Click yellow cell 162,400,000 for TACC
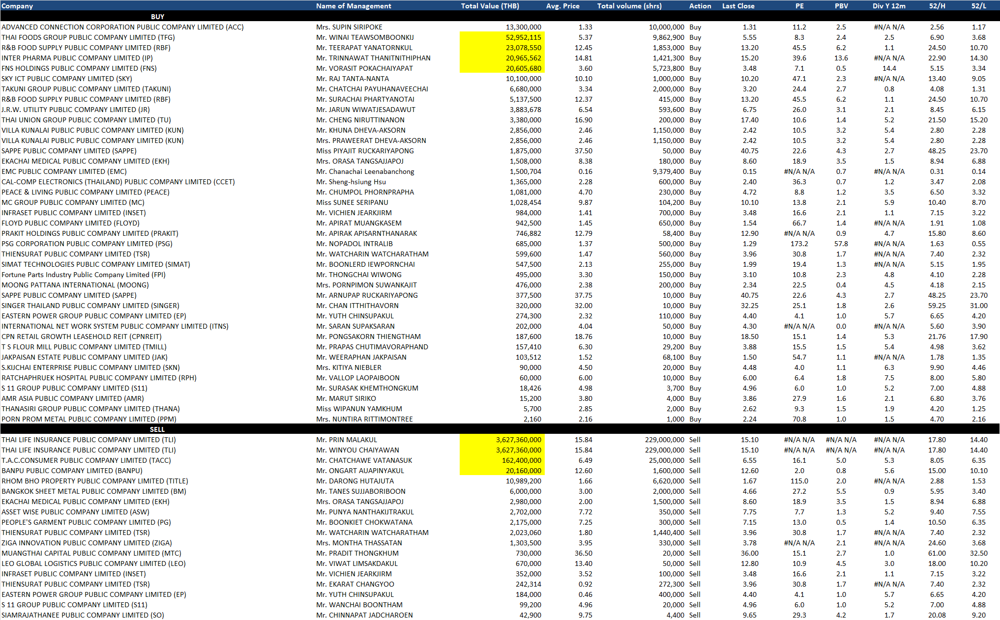 pyautogui.click(x=521, y=460)
